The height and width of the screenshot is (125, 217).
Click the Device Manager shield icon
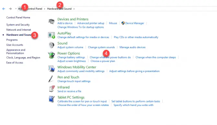coord(123,23)
